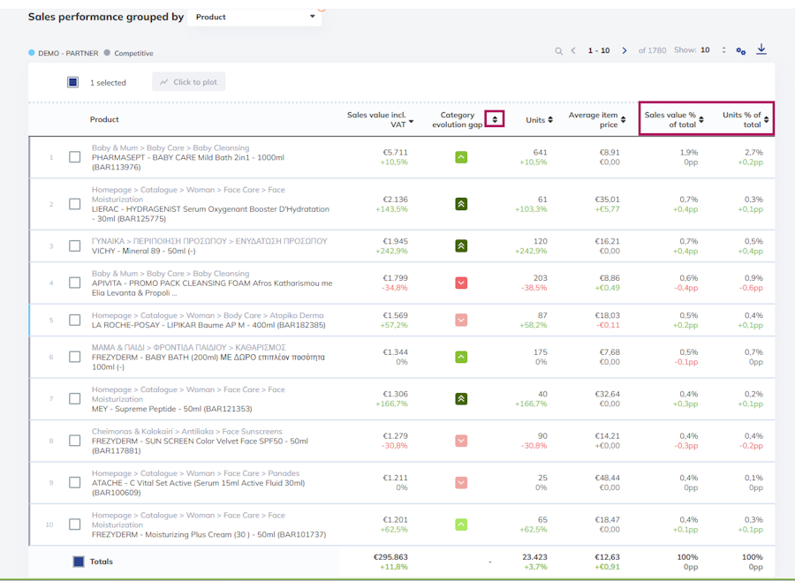Image resolution: width=795 pixels, height=581 pixels.
Task: Sort by Sales value % of total
Action: coord(701,120)
